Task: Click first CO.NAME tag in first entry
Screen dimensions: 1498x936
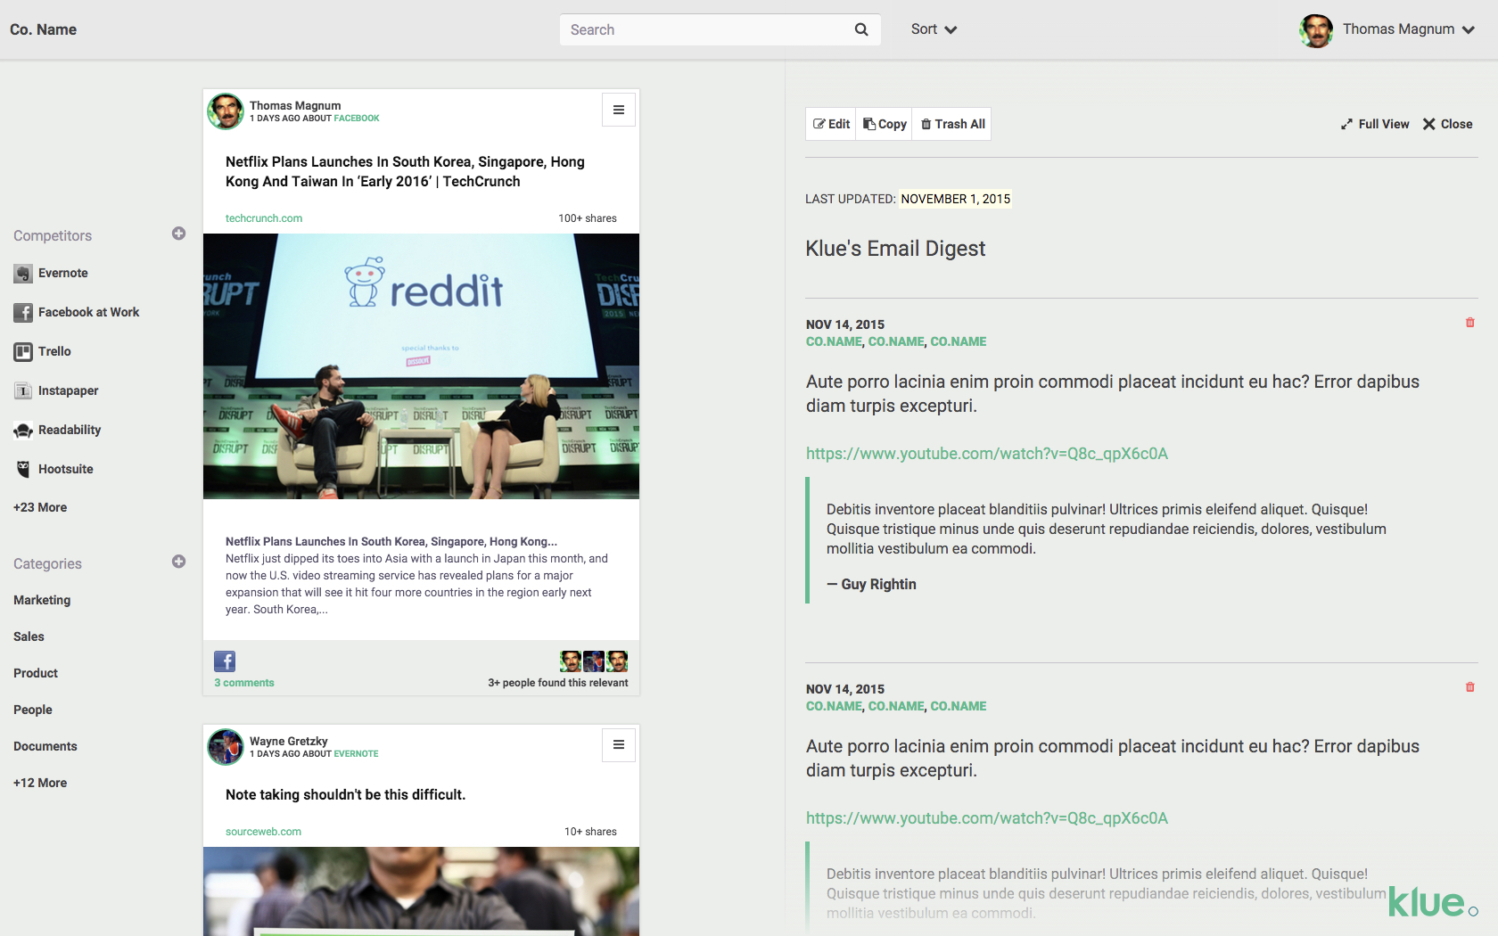Action: [x=834, y=341]
